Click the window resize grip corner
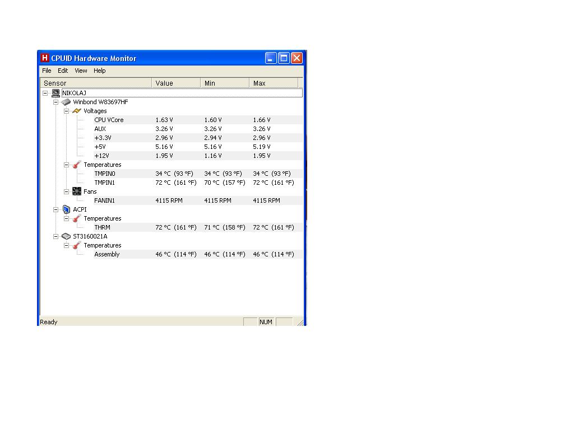Viewport: 574px width, 430px height. tap(300, 322)
